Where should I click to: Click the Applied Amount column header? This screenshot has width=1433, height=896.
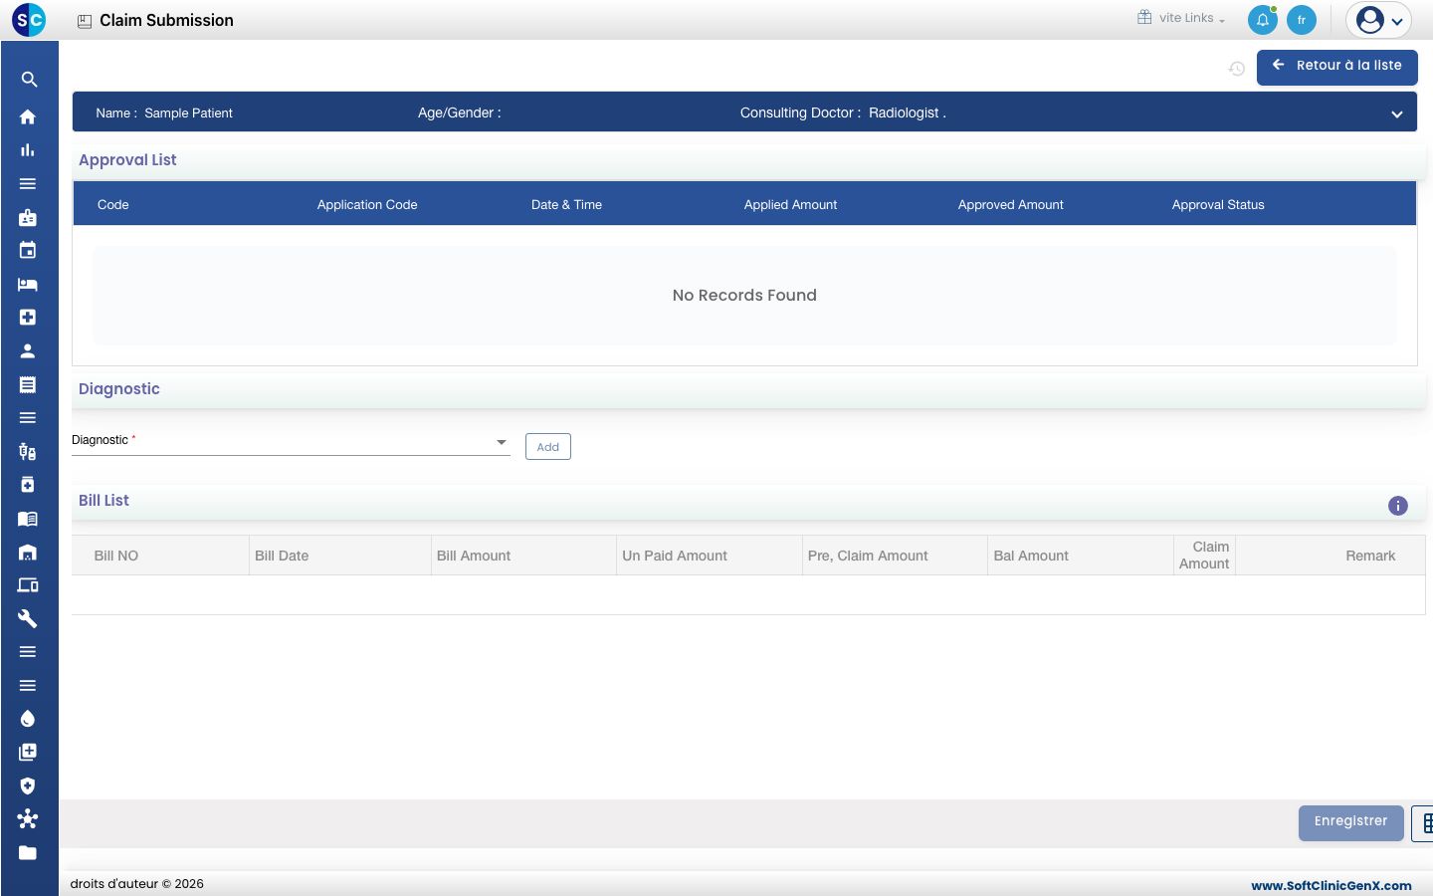[791, 205]
